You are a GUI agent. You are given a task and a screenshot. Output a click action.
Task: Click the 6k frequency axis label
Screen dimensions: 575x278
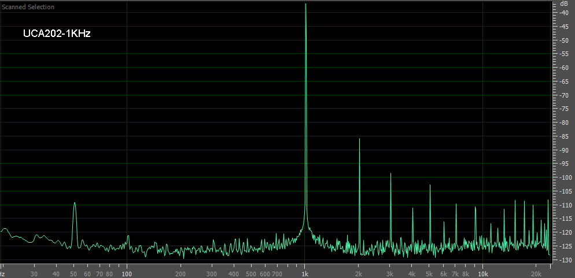pos(444,274)
